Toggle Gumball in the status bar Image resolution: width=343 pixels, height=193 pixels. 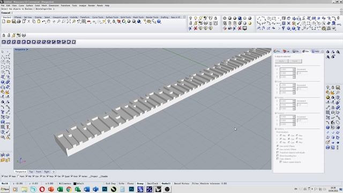pyautogui.click(x=166, y=183)
